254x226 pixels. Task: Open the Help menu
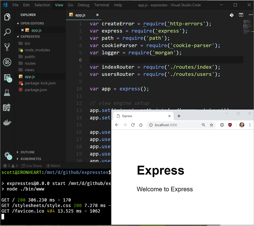coord(118,5)
